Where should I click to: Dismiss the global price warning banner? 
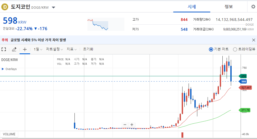254,40
